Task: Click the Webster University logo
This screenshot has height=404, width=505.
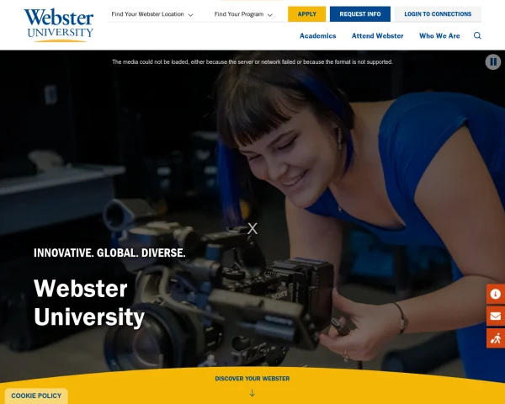Action: 59,25
